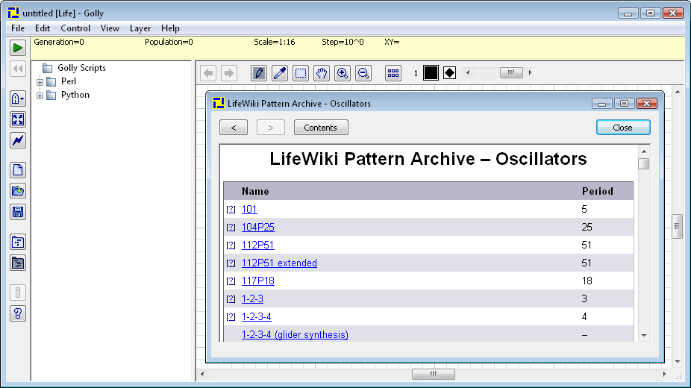This screenshot has height=388, width=691.
Task: Open the Edit menu
Action: (43, 28)
